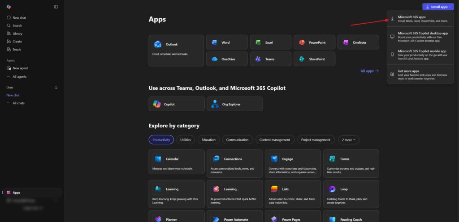Choose Get more apps menu option
This screenshot has height=222, width=459.
coord(419,73)
